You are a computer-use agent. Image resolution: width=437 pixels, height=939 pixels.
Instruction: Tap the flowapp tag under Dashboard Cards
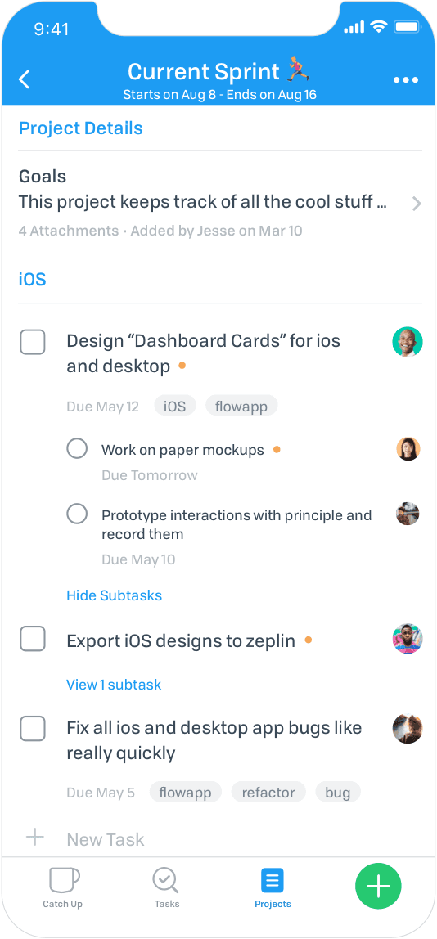(x=241, y=407)
